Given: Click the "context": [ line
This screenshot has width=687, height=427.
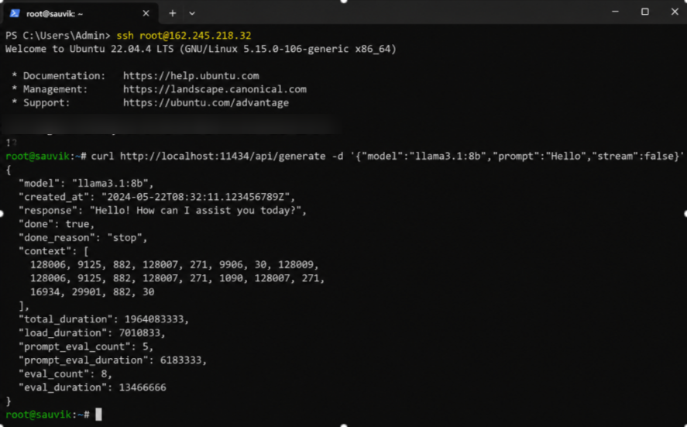Looking at the screenshot, I should (x=54, y=251).
